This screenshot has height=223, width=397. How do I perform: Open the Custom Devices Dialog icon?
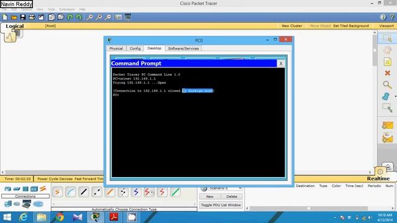point(128,17)
